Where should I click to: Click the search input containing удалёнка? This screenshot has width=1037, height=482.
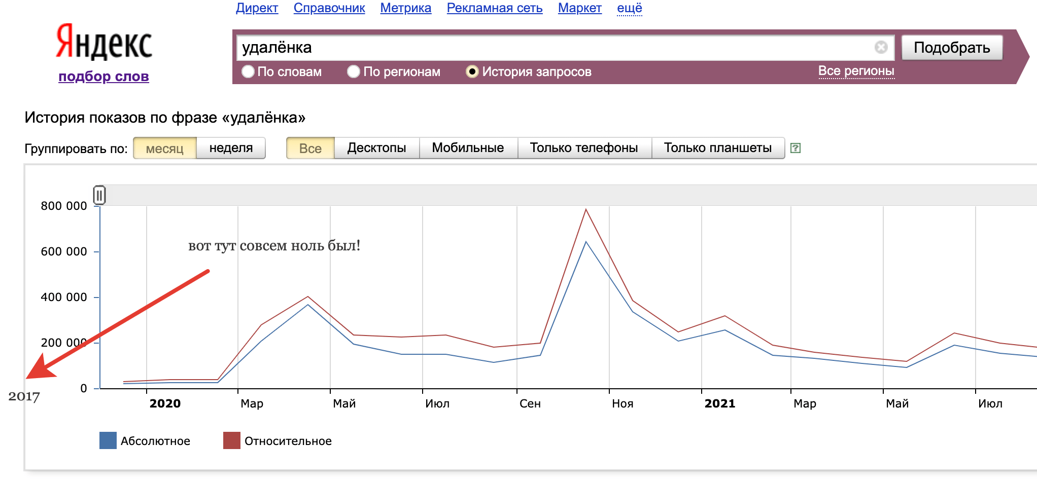pyautogui.click(x=553, y=48)
